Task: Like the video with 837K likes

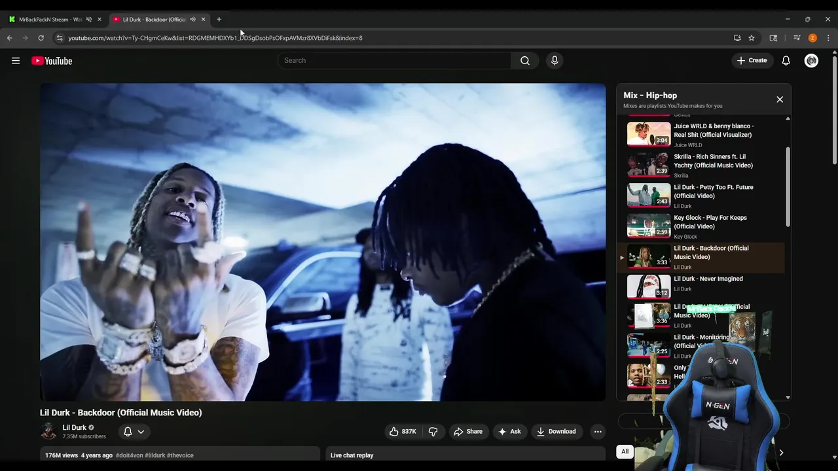Action: point(403,431)
